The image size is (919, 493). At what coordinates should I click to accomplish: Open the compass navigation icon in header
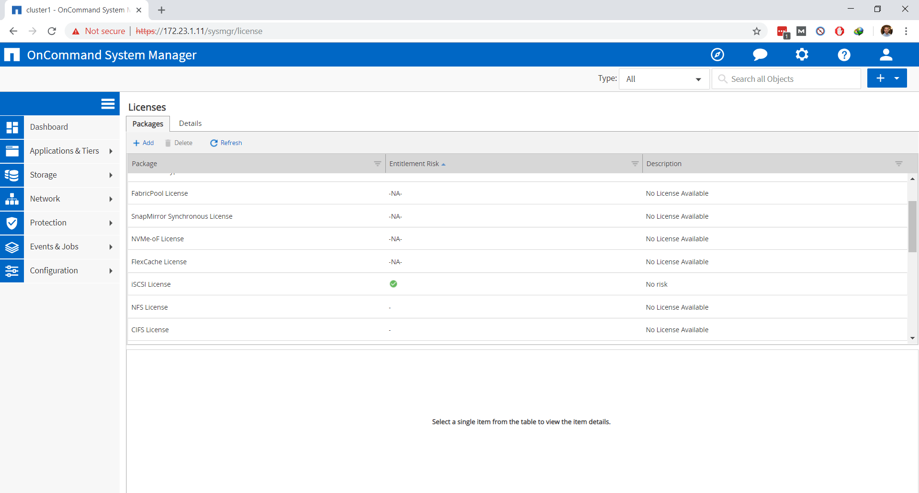pos(717,55)
